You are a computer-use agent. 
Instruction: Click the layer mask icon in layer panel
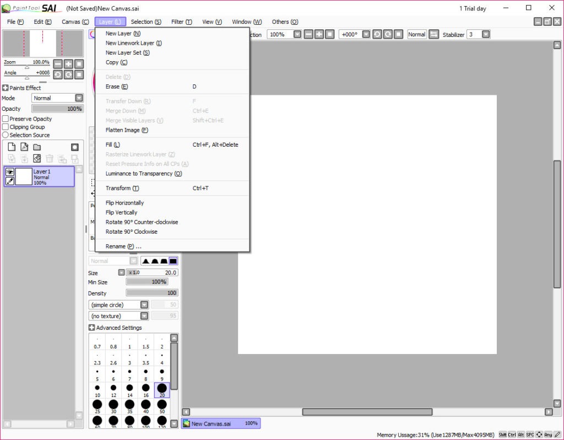[75, 147]
